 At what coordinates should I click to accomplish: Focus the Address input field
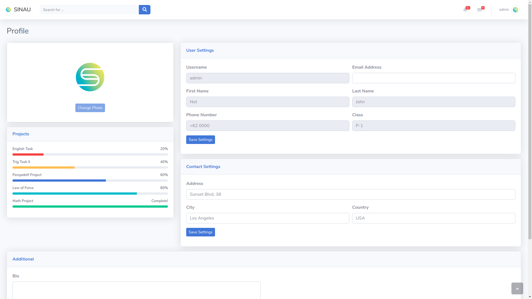pyautogui.click(x=351, y=194)
